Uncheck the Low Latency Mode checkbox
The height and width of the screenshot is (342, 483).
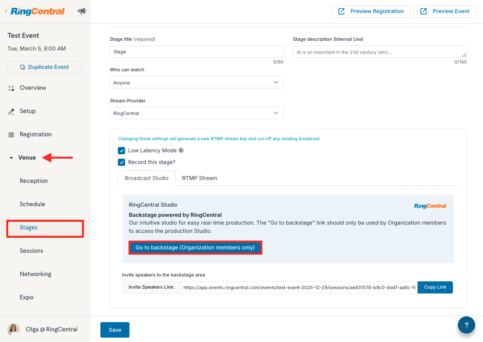(x=121, y=150)
